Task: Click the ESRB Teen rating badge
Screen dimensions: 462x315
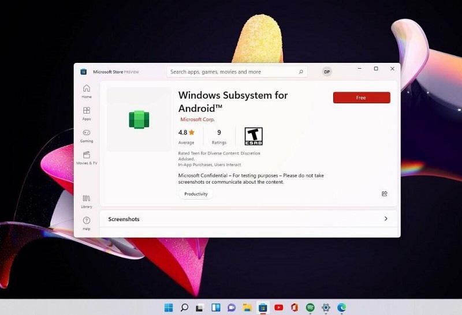Action: (254, 136)
